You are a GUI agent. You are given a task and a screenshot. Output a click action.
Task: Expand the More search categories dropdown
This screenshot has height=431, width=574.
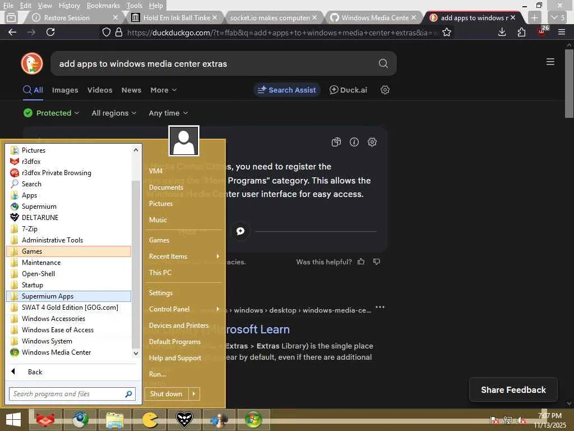tap(163, 90)
